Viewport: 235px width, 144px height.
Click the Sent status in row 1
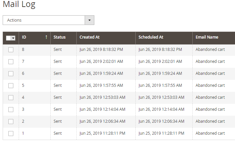(58, 133)
